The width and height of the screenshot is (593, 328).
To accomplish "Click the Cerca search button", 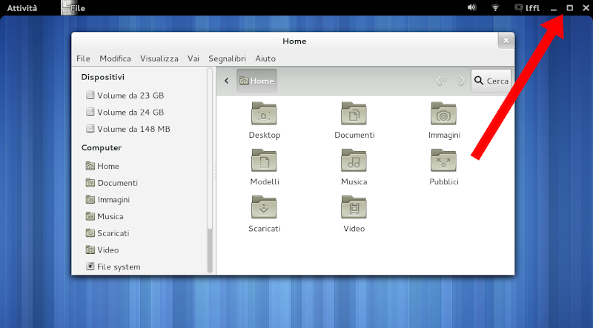I will click(491, 81).
